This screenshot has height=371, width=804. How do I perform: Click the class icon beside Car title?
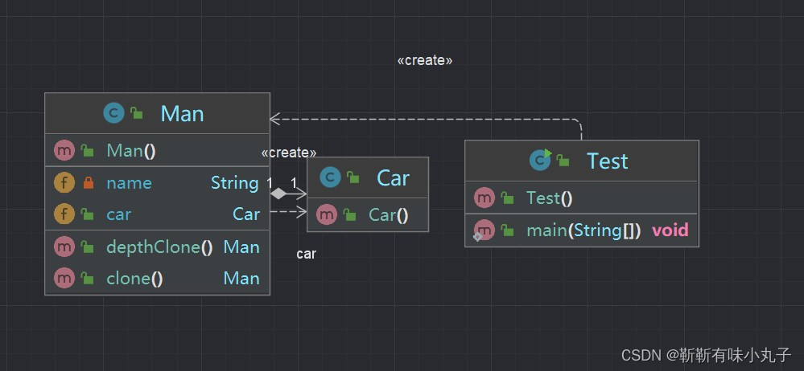[x=330, y=177]
